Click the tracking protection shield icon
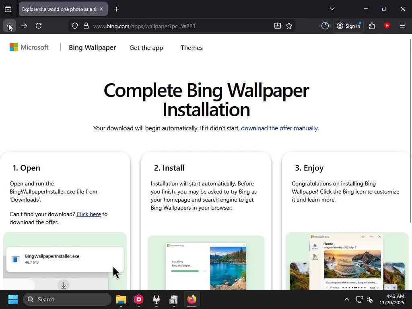Screen dimensions: 412x309 click(75, 26)
